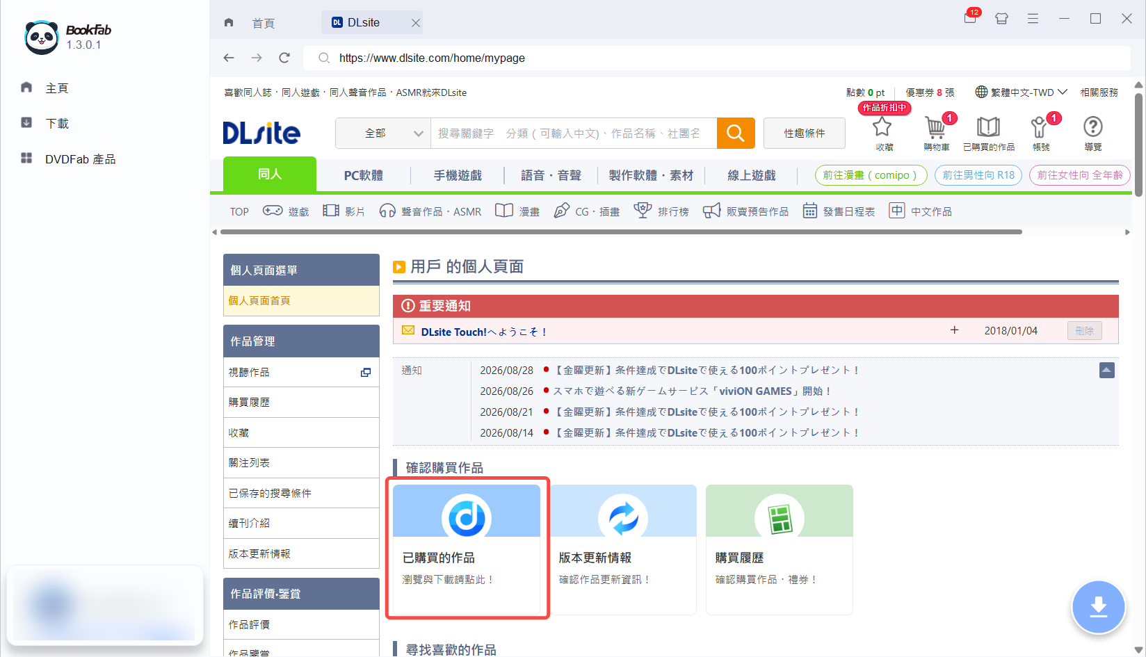Open 購買履歷 in side menu

(301, 403)
